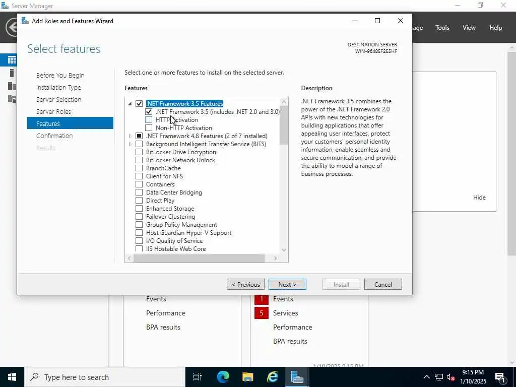516x387 pixels.
Task: Select the All Servers icon in sidebar
Action: point(12,86)
